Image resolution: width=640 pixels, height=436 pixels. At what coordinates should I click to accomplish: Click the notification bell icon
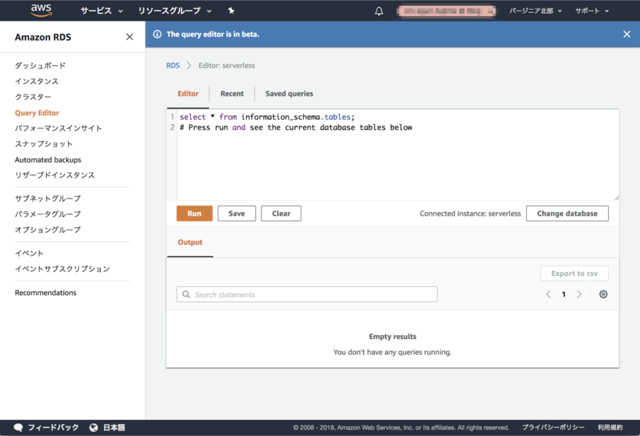point(379,11)
